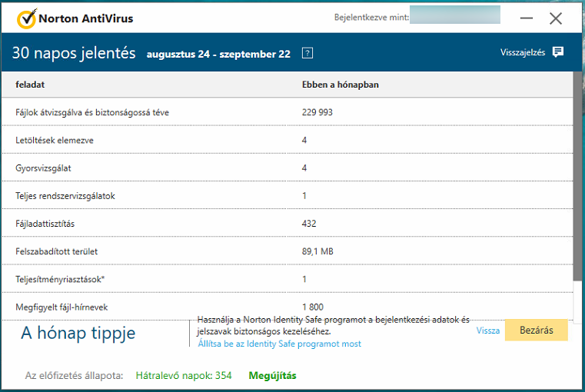Click the Az előfizetés állapota label

tap(74, 376)
